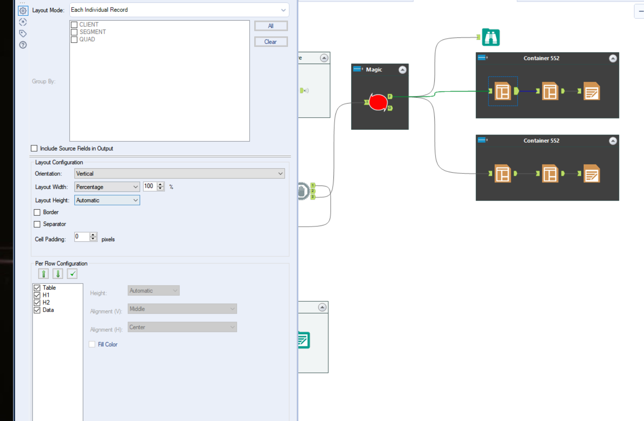Select the highlighted Table tool in top Container 552

(502, 91)
